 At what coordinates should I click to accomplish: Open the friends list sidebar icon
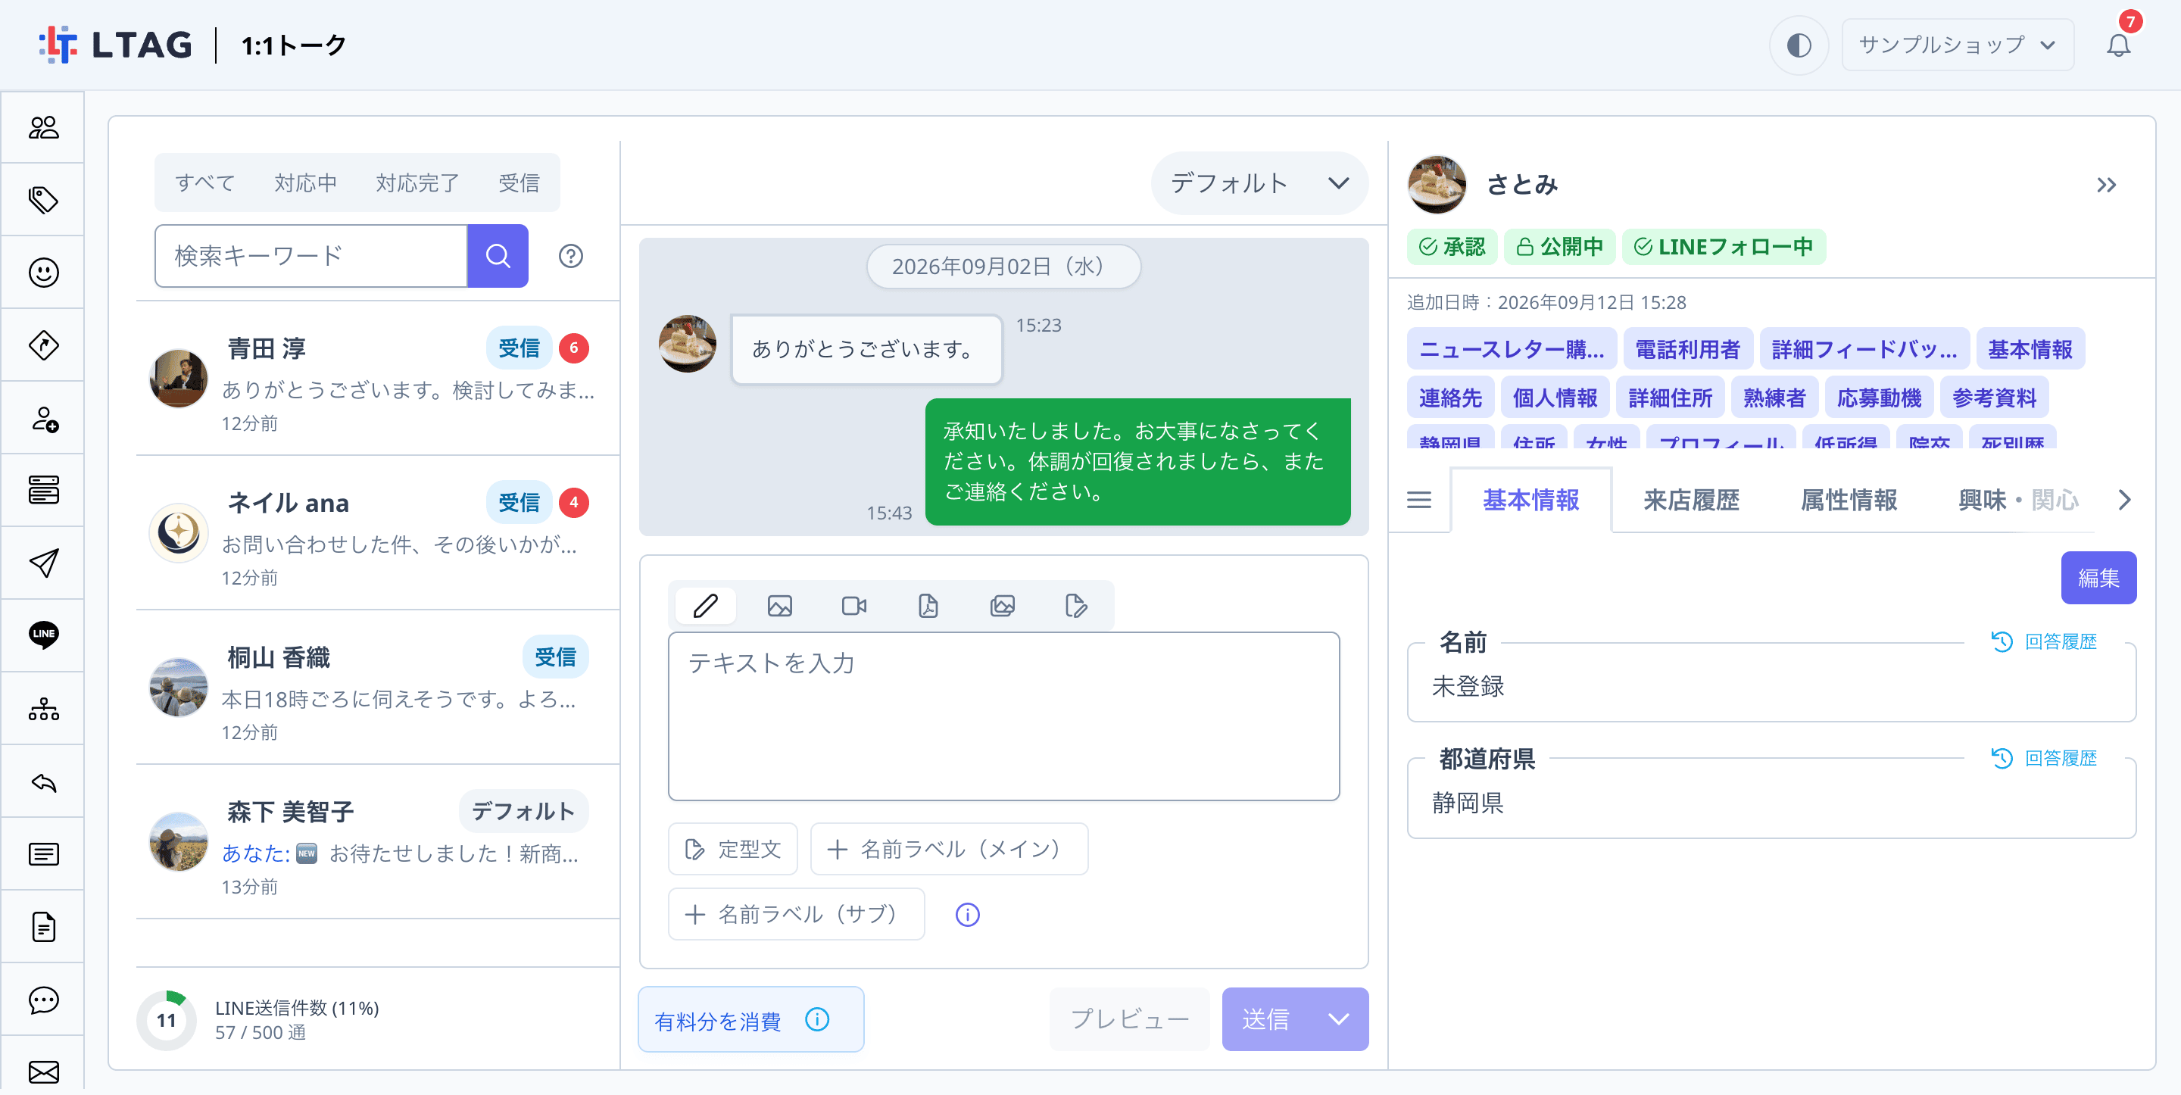[43, 127]
